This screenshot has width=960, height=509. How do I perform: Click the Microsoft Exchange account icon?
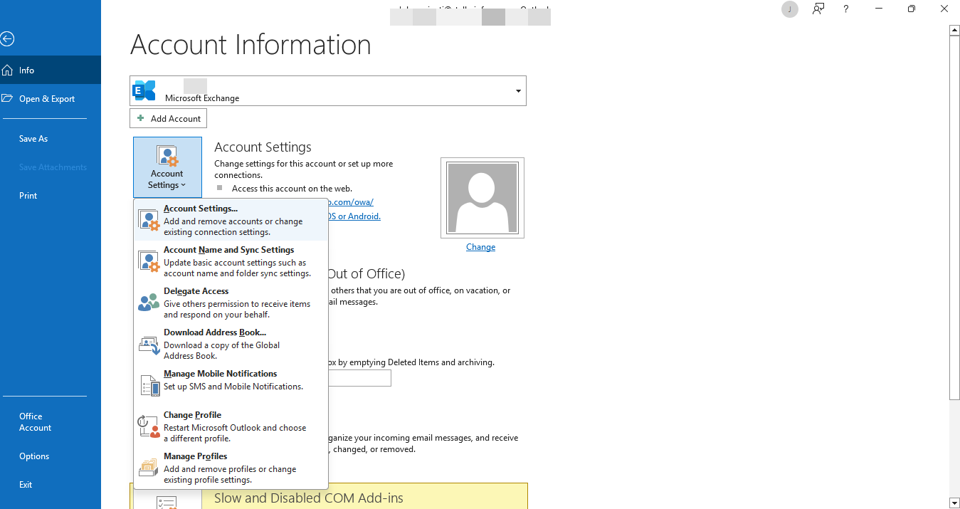[x=144, y=90]
